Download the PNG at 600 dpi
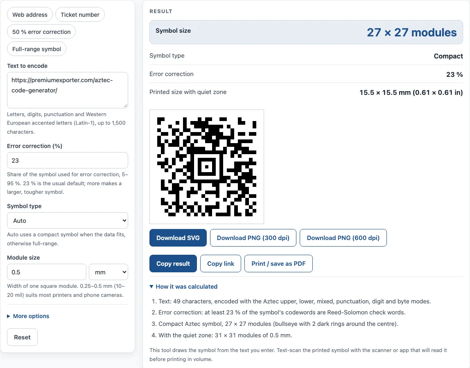Image resolution: width=470 pixels, height=368 pixels. (x=343, y=238)
